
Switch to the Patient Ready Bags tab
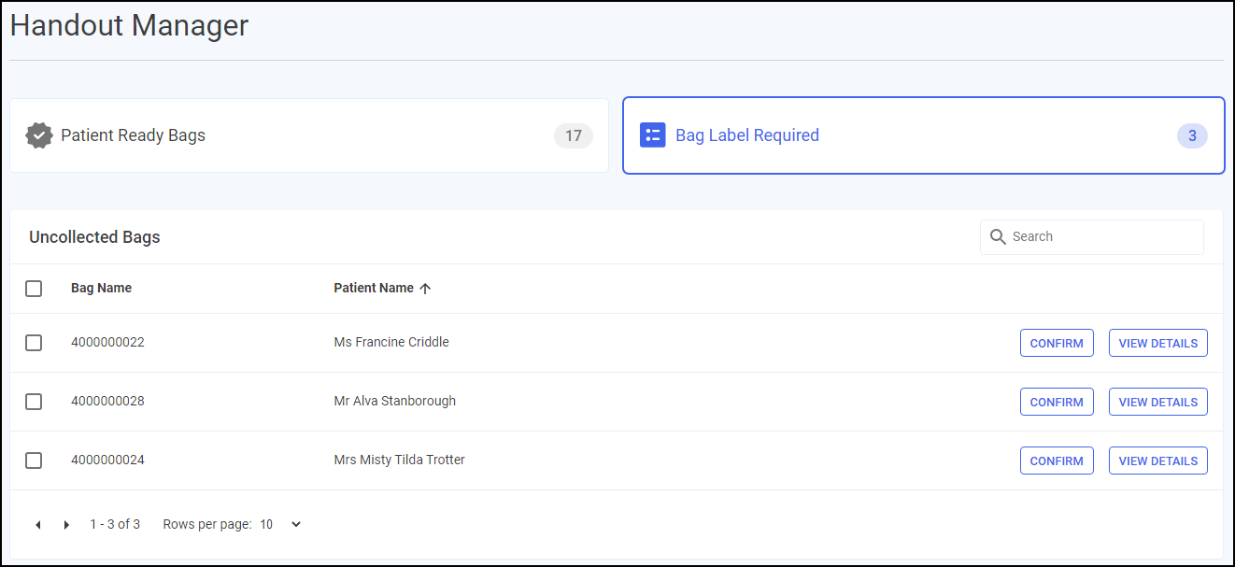tap(308, 135)
